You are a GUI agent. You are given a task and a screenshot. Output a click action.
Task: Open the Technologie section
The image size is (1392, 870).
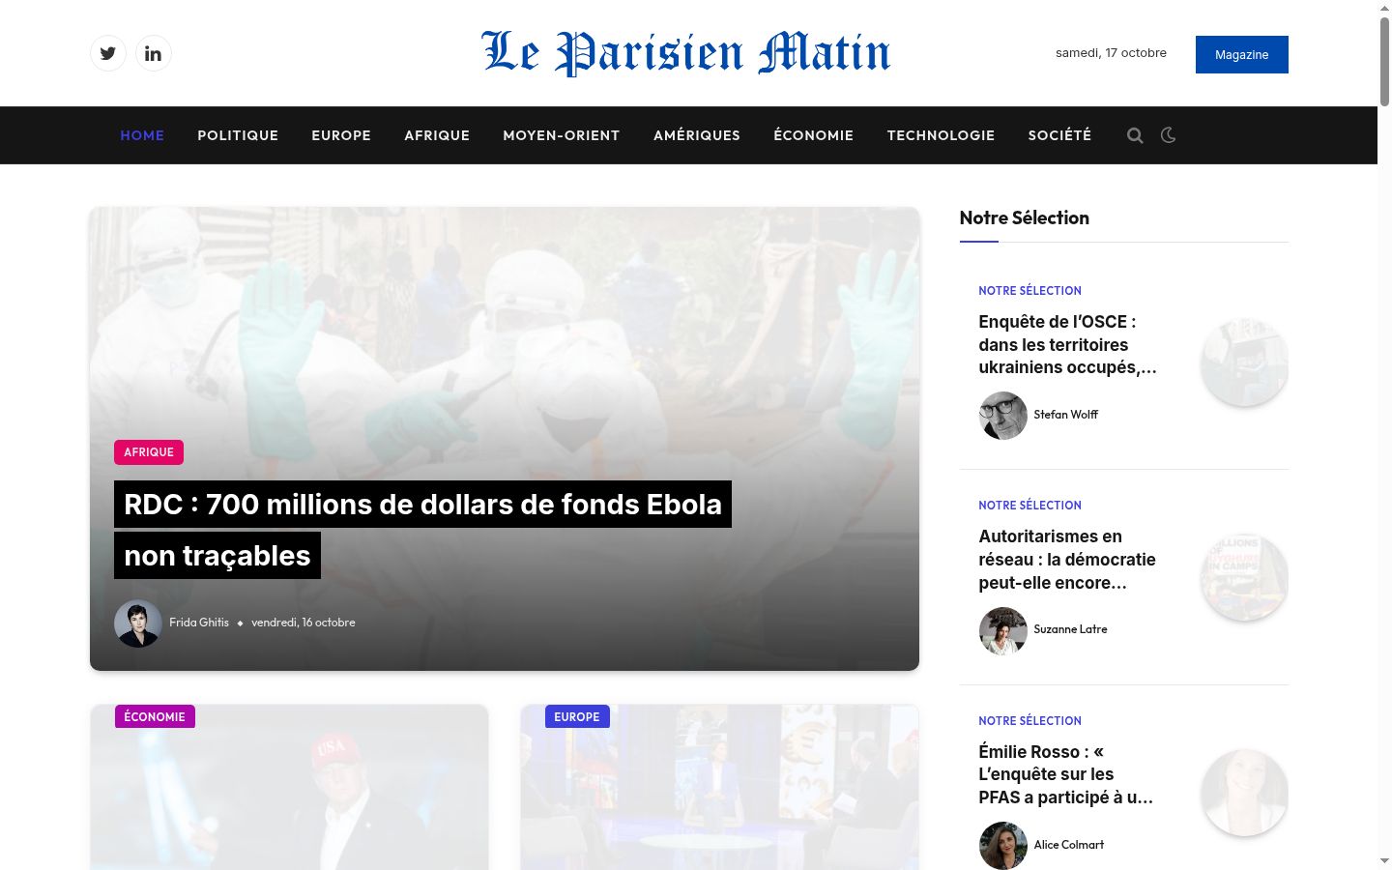pyautogui.click(x=941, y=135)
